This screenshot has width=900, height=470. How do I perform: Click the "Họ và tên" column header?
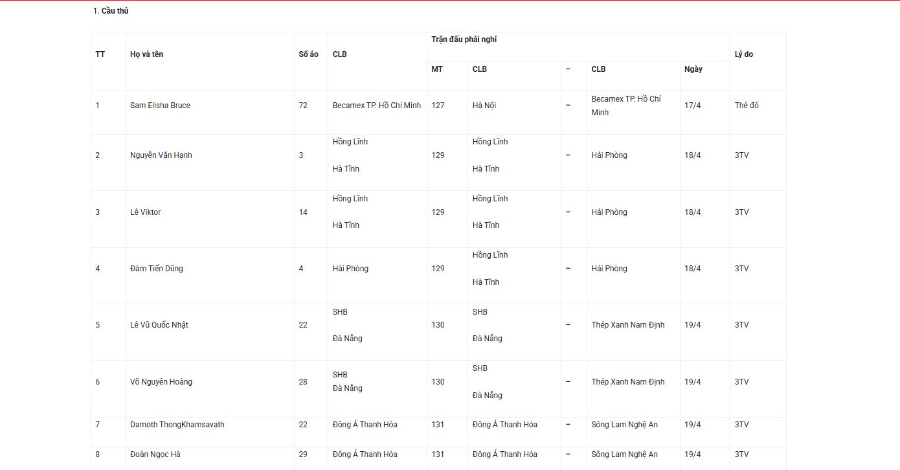(x=146, y=54)
